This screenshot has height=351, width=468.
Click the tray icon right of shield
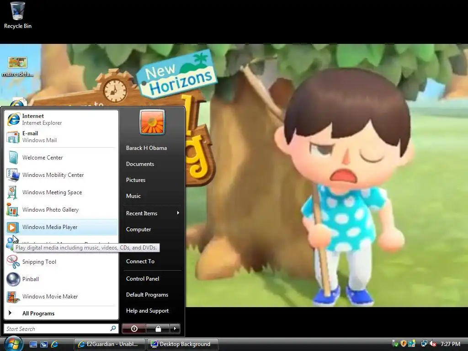click(x=412, y=344)
